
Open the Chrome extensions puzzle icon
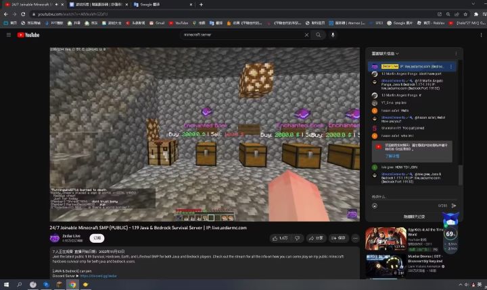pyautogui.click(x=476, y=14)
